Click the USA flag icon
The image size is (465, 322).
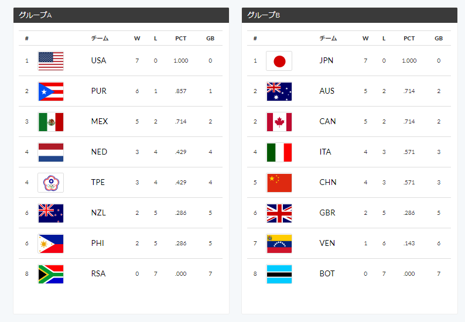pyautogui.click(x=51, y=61)
